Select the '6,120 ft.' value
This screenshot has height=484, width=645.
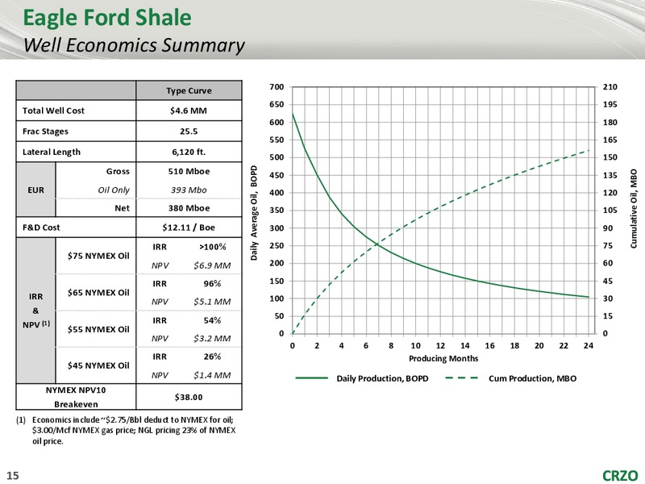pos(189,152)
